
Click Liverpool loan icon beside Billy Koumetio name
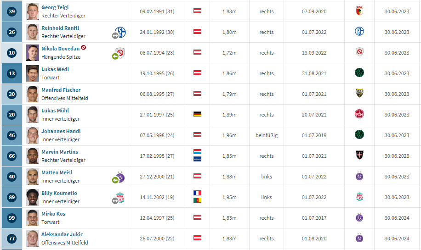[x=119, y=198]
